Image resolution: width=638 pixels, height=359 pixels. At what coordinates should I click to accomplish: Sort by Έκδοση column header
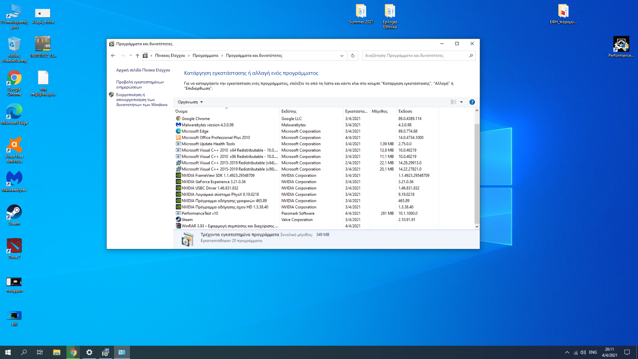click(x=417, y=111)
